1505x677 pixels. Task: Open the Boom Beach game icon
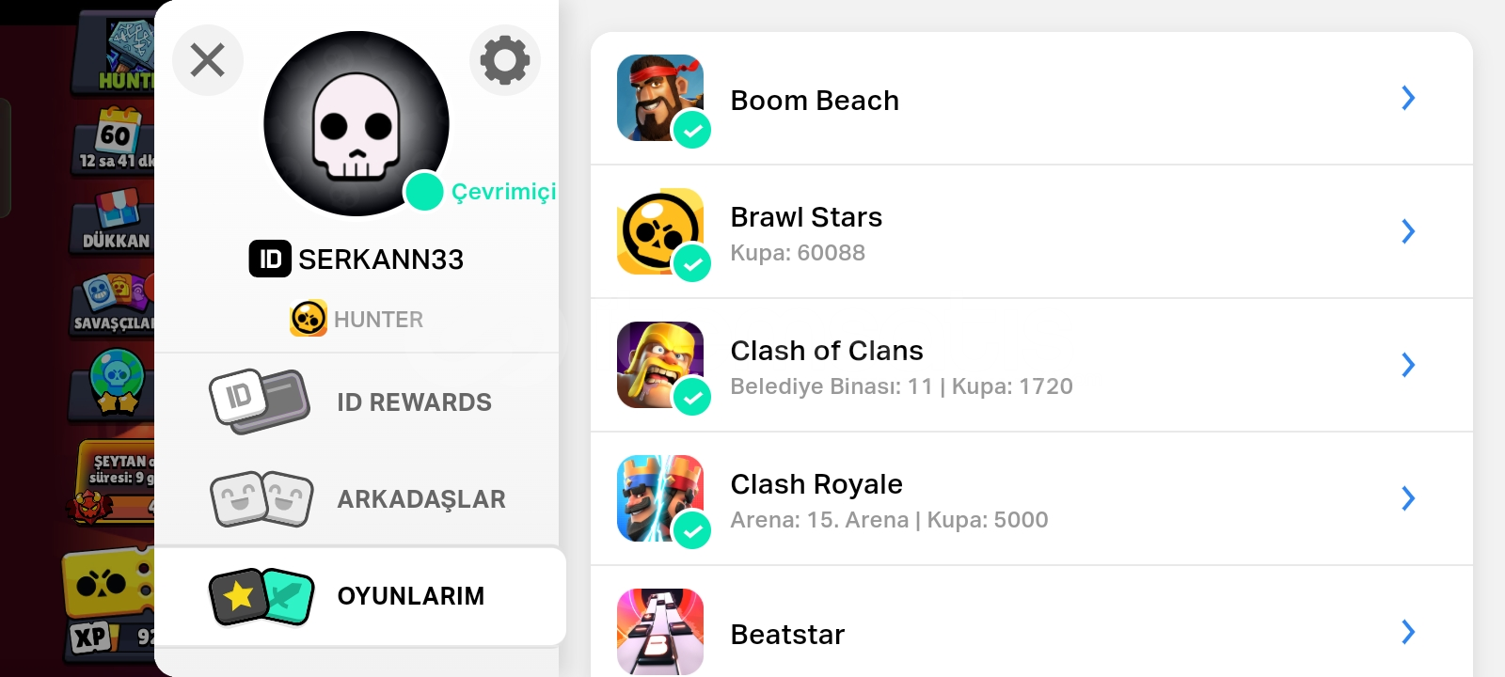660,98
